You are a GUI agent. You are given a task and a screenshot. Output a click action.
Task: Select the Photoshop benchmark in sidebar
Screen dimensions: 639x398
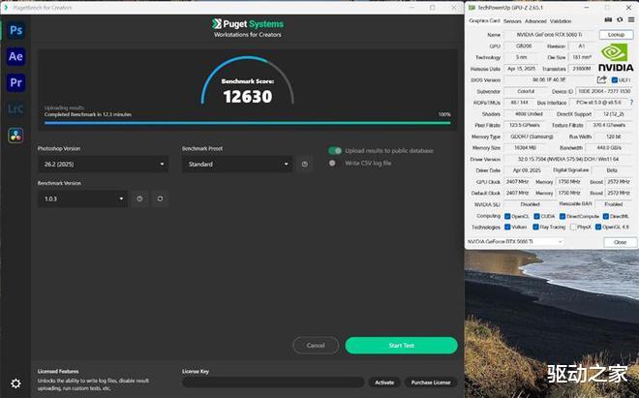(15, 31)
